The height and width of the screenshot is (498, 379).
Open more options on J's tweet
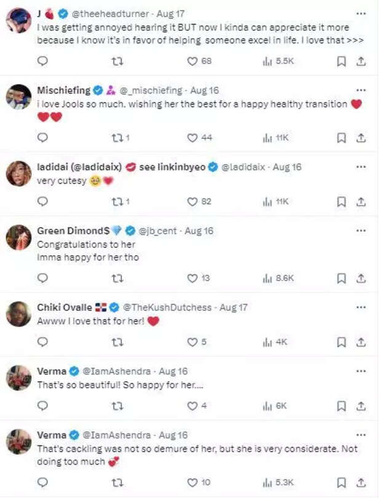[x=361, y=13]
